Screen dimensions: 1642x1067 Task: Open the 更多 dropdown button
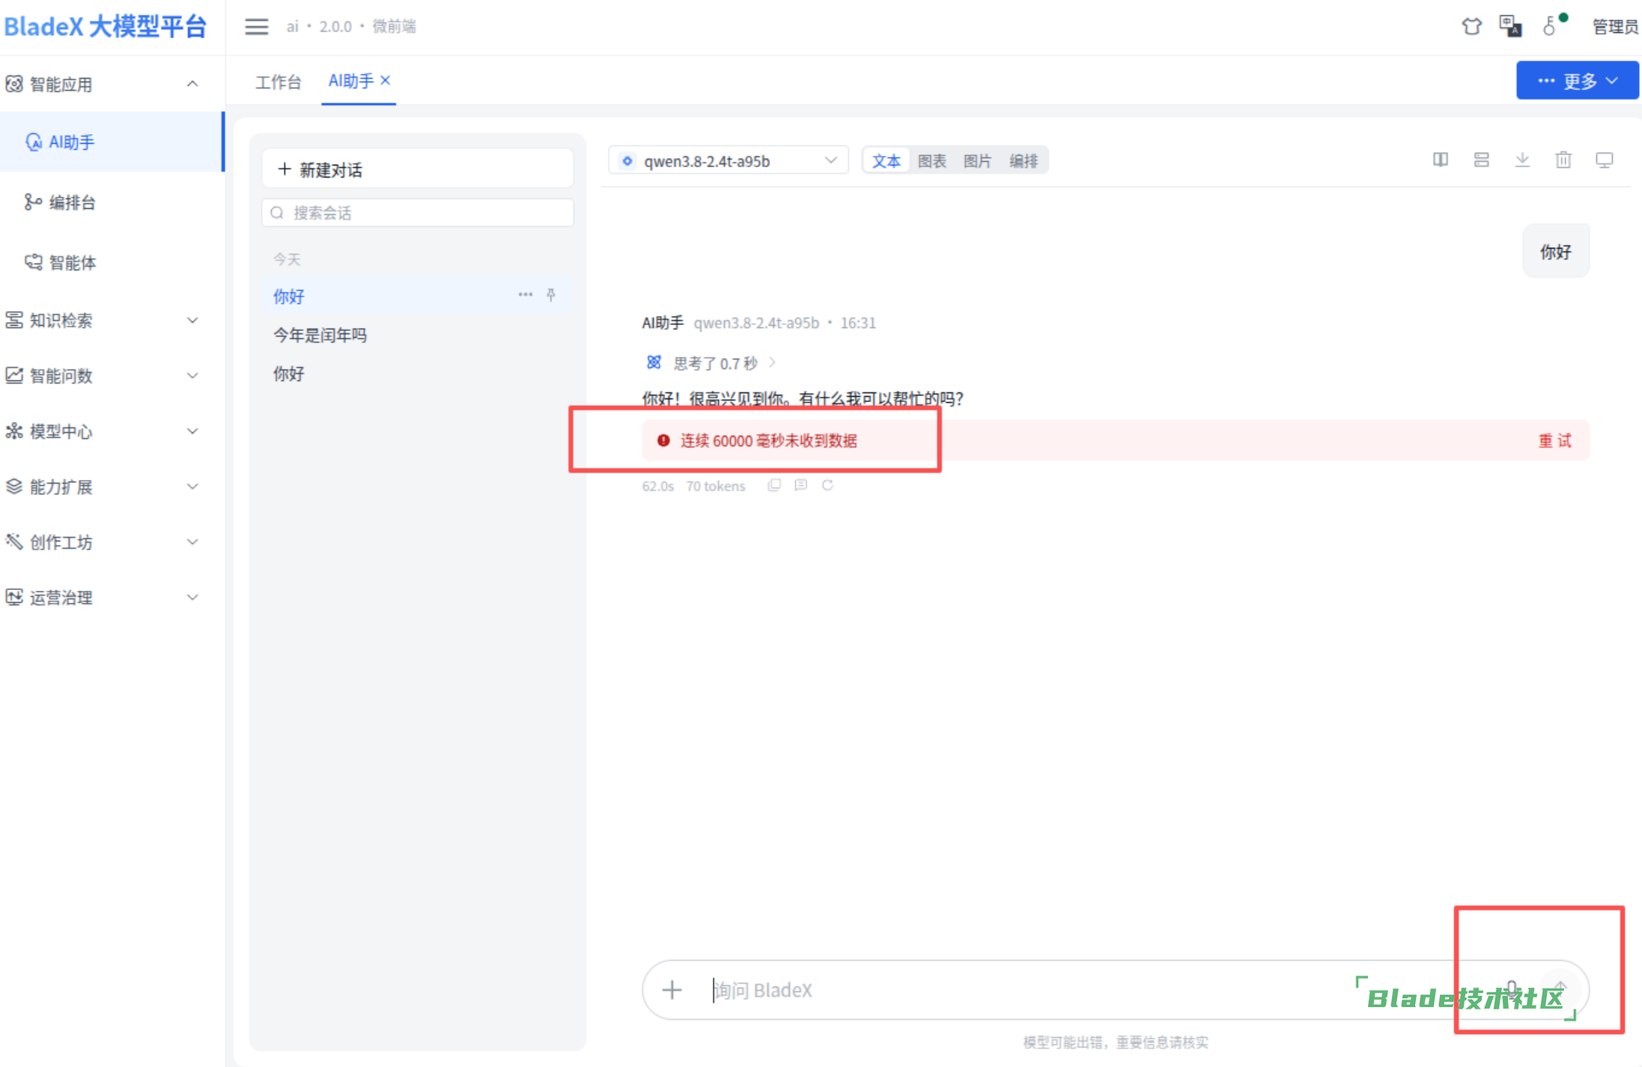pyautogui.click(x=1577, y=80)
